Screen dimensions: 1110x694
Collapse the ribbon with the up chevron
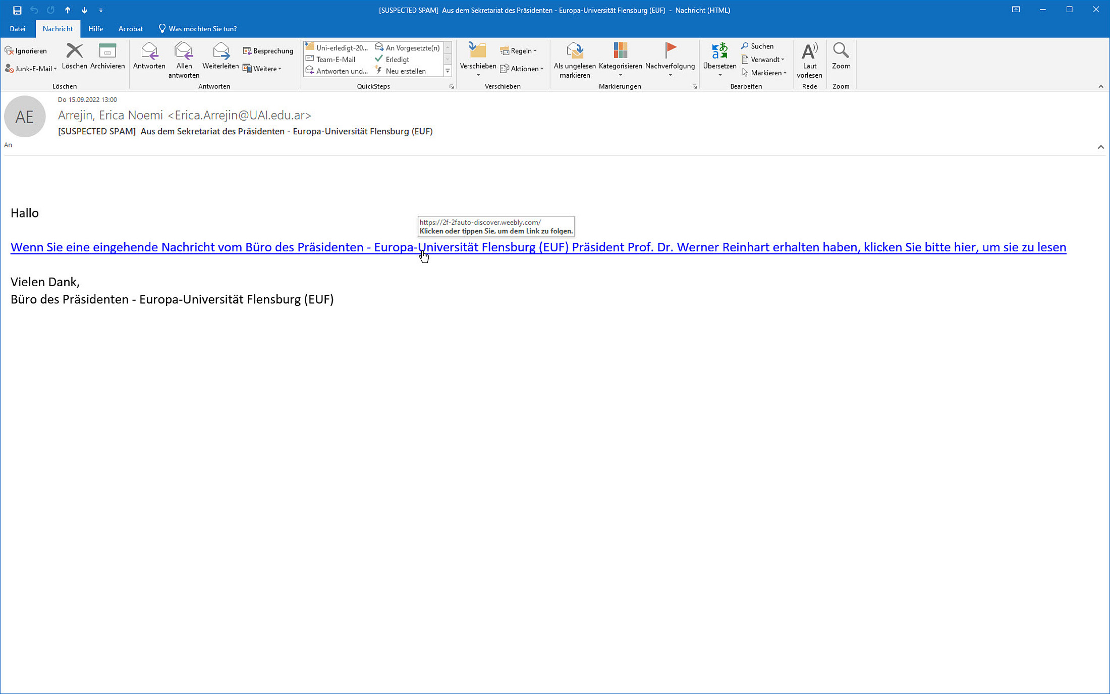tap(1100, 86)
